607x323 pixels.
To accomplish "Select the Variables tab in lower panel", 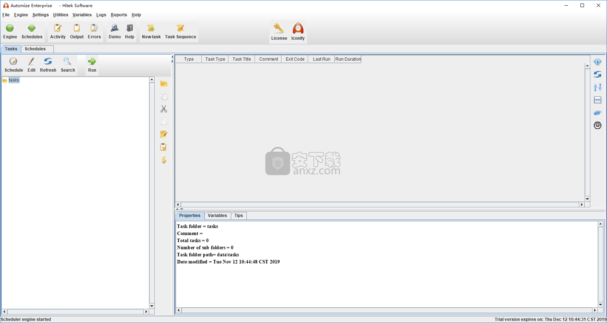I will pyautogui.click(x=217, y=216).
